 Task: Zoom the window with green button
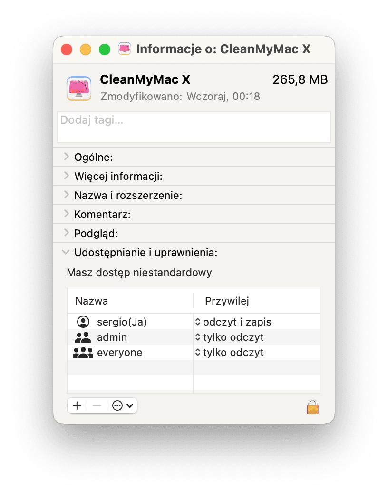click(105, 49)
